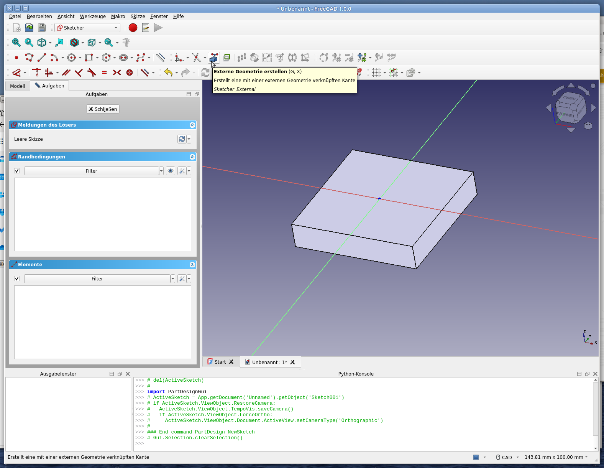Select the Fillet tool
The image size is (604, 468).
tap(179, 58)
